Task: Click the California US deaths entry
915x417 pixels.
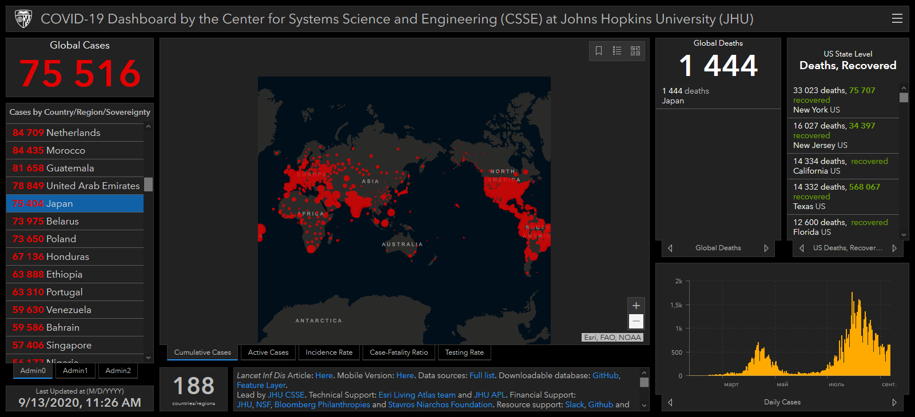Action: [844, 166]
